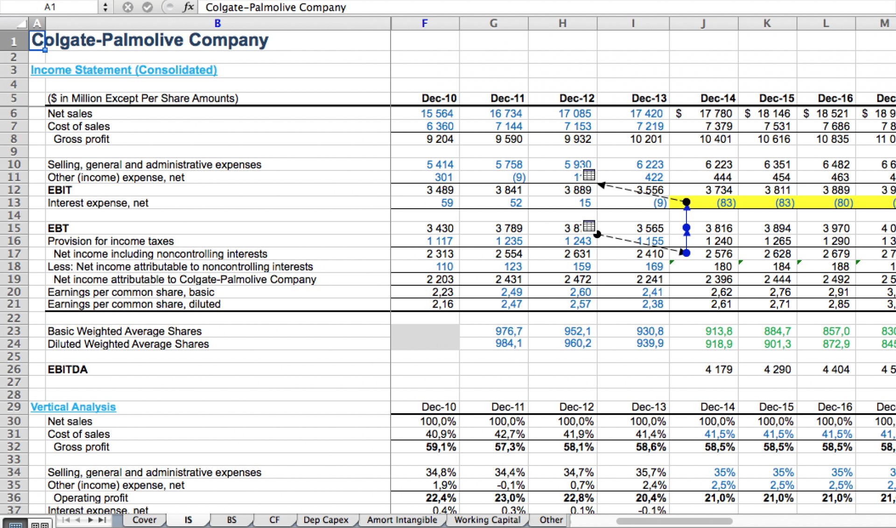This screenshot has width=896, height=528.
Task: Open the Amort Intangible sheet tab
Action: click(x=402, y=520)
